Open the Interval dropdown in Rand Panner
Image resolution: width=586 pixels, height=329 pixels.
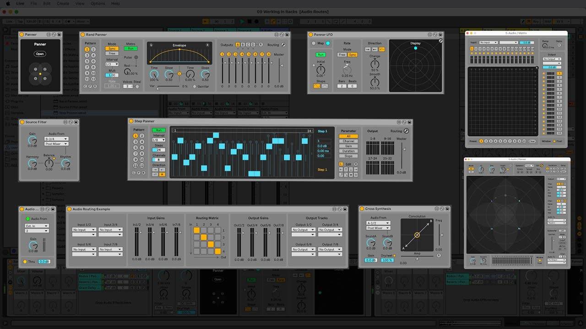112,64
